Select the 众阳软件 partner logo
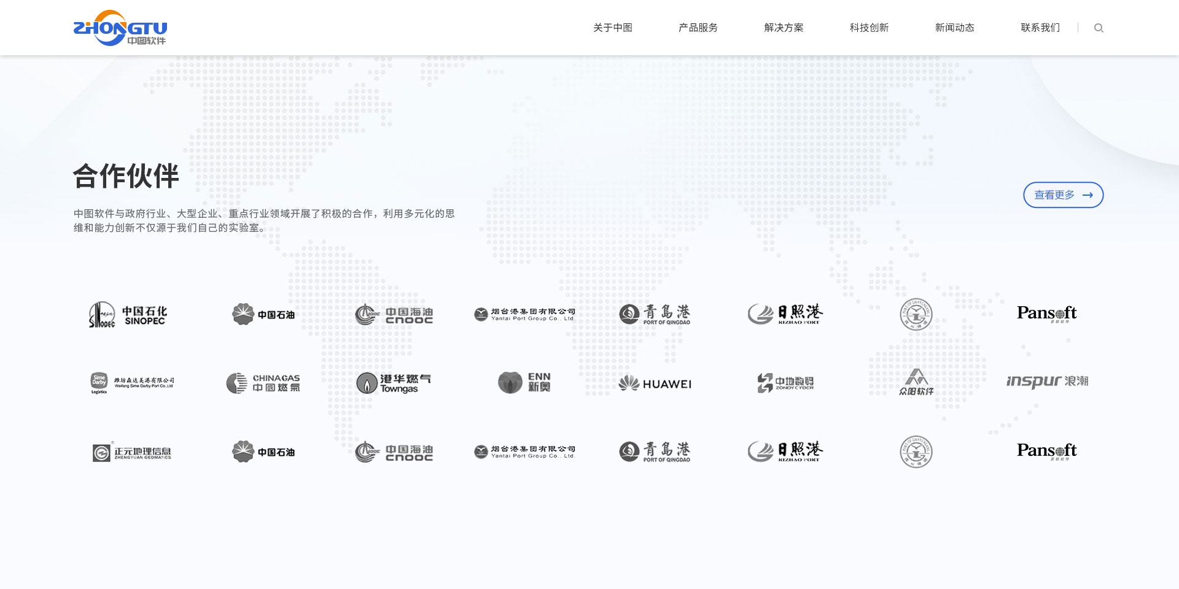This screenshot has height=589, width=1179. click(x=916, y=382)
